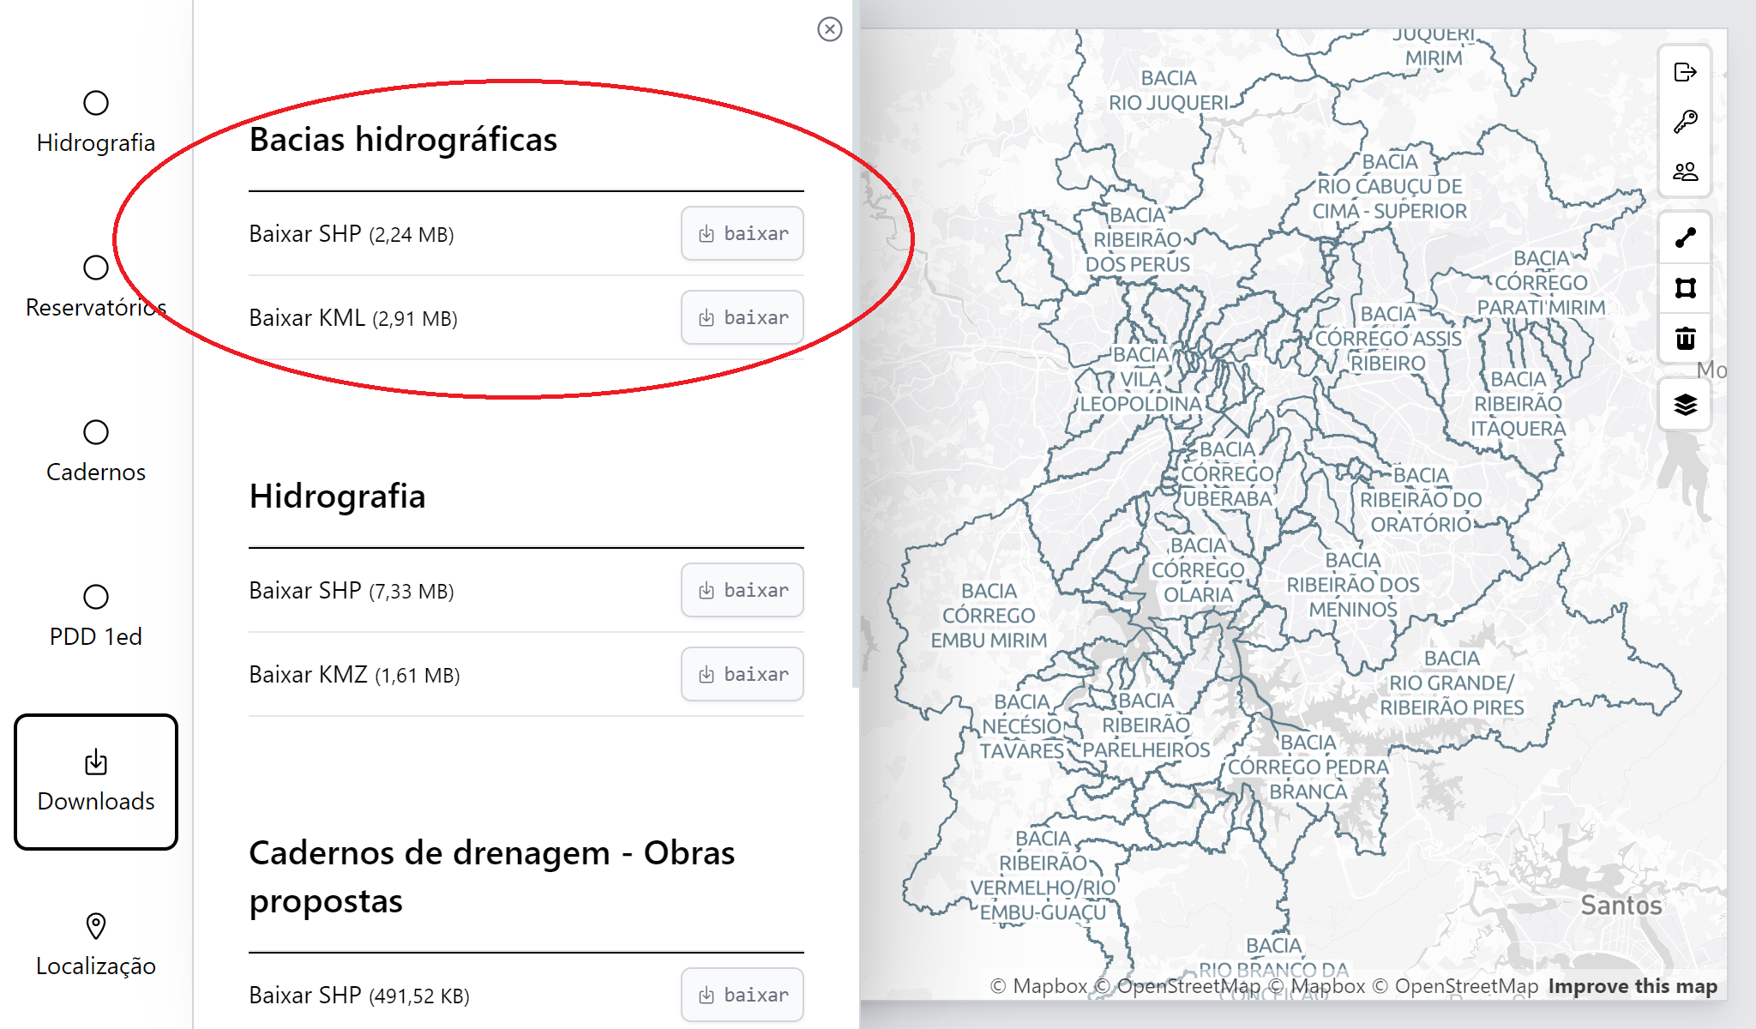Click the 'Improve this map' link
The image size is (1756, 1029).
(1633, 986)
